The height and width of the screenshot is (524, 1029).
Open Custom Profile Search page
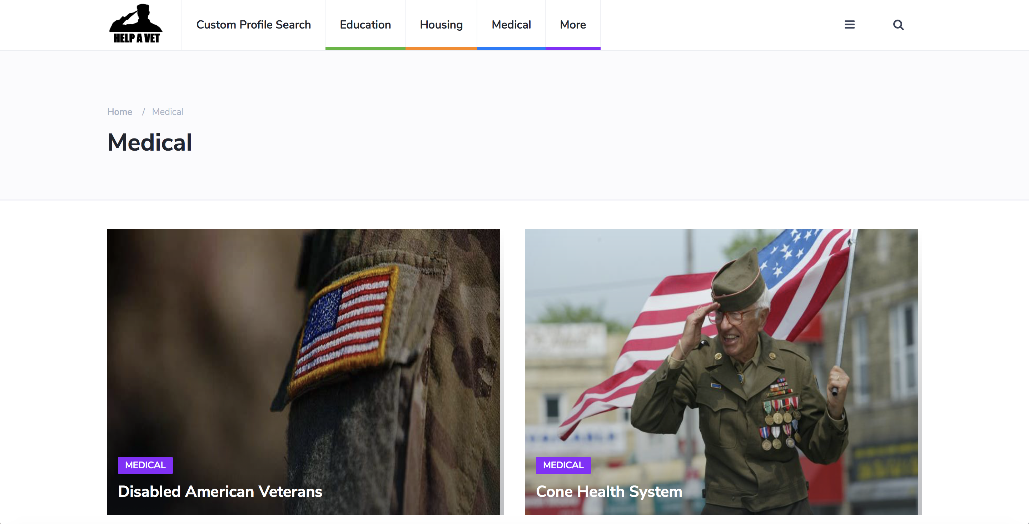(x=253, y=25)
